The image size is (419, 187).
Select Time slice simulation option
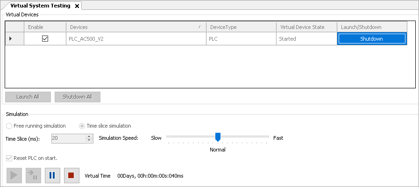[82, 126]
